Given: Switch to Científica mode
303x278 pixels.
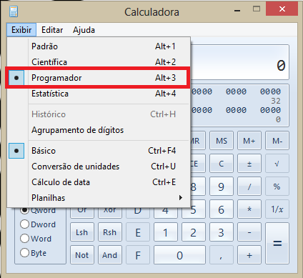Looking at the screenshot, I should 99,62.
